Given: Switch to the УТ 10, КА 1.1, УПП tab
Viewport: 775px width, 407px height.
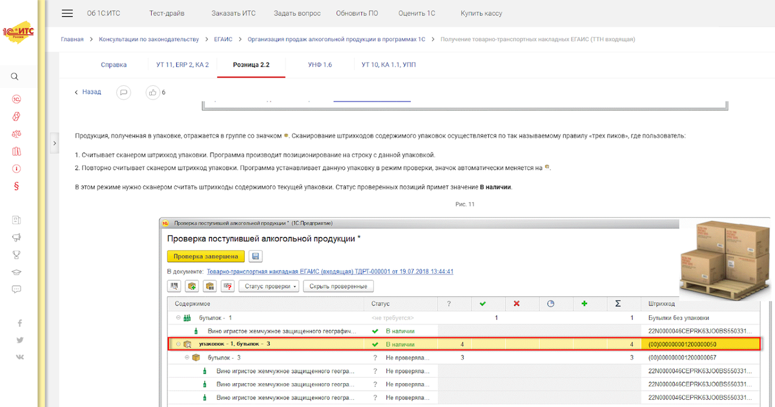Looking at the screenshot, I should [389, 65].
